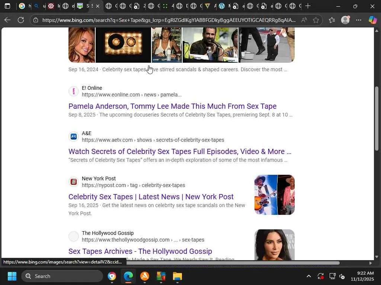This screenshot has width=381, height=285.
Task: Open the New York Post favicon
Action: tap(74, 182)
